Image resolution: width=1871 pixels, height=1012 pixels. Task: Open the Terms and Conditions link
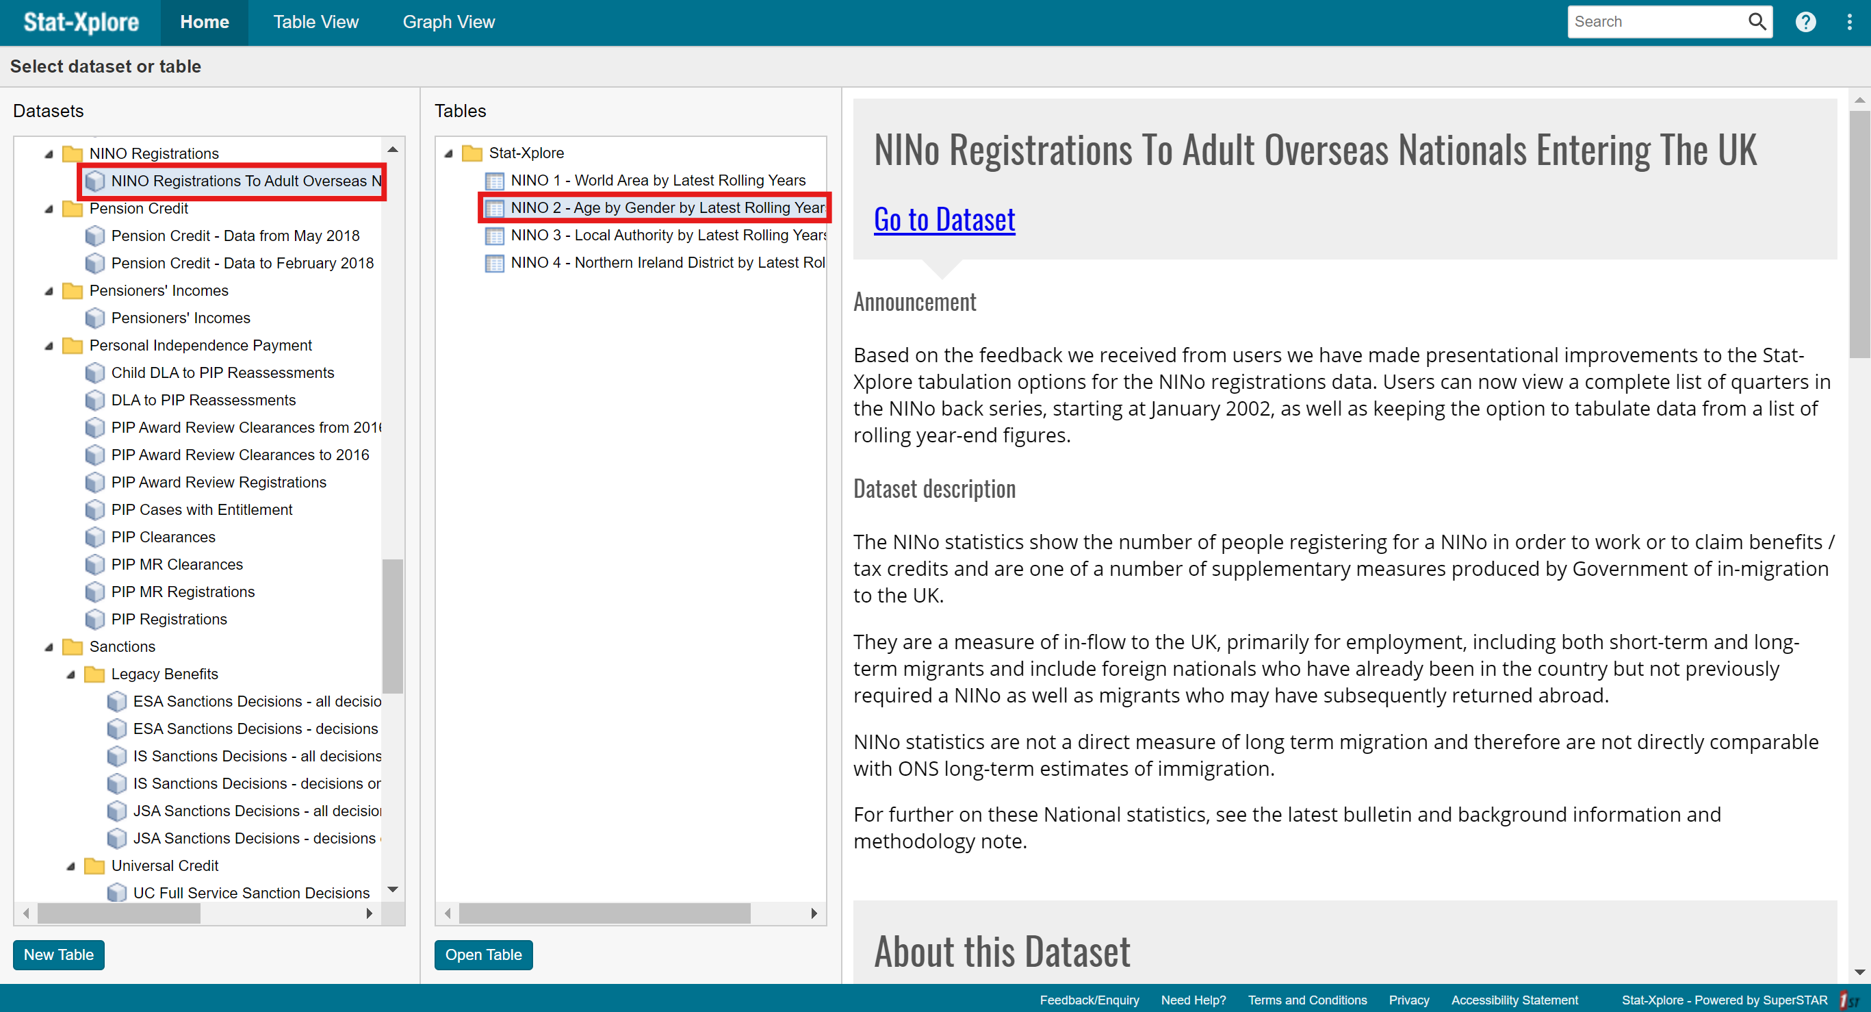pos(1306,1000)
